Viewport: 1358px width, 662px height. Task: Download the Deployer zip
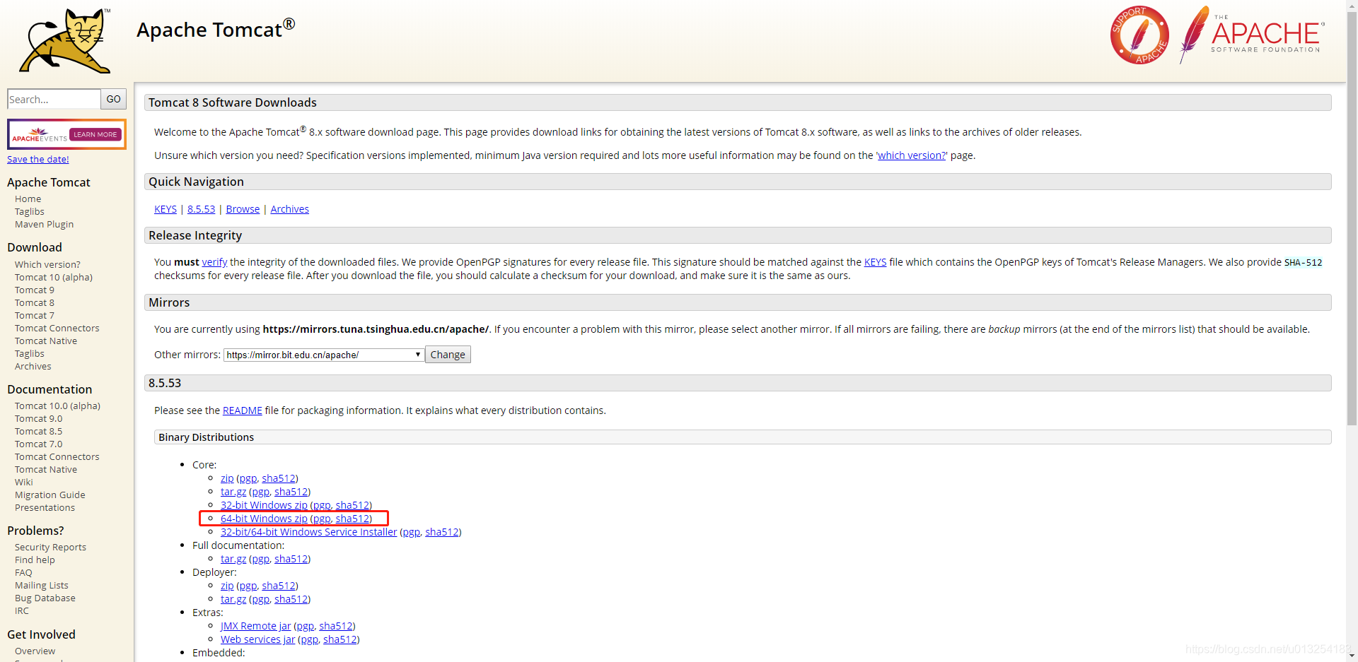[227, 586]
